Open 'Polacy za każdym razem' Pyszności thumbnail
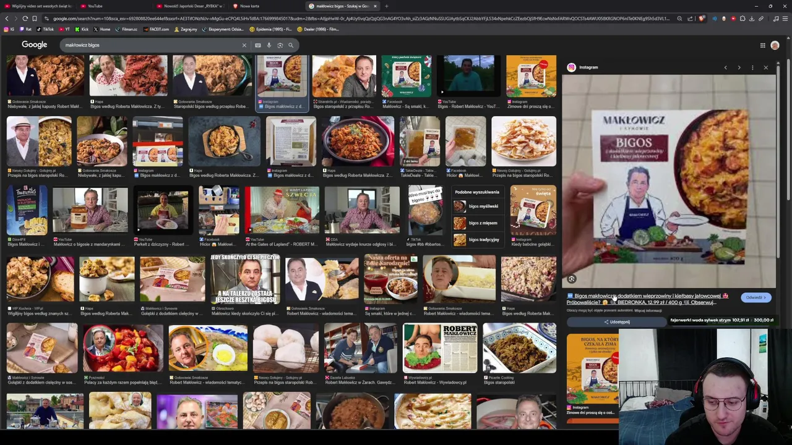 [x=123, y=349]
